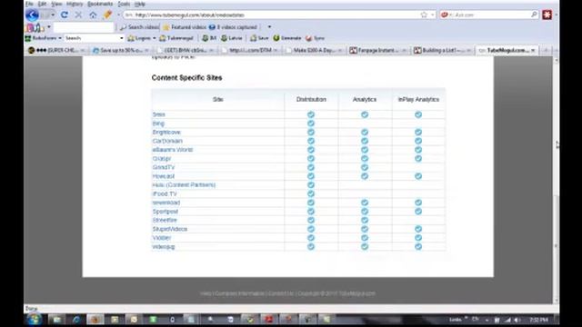Open the Hulu (Content Partners) link
Viewport: 582px width, 327px height.
[184, 184]
